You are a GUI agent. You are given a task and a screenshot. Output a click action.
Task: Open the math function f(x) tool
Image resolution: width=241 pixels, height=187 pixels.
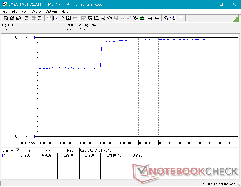pos(110,18)
